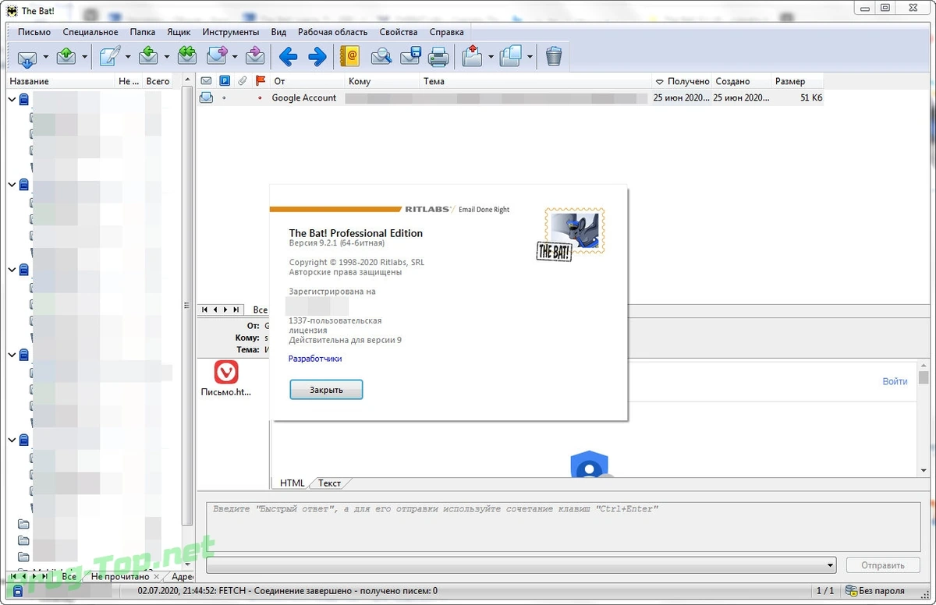
Task: Click the Название folder column header
Action: point(61,81)
